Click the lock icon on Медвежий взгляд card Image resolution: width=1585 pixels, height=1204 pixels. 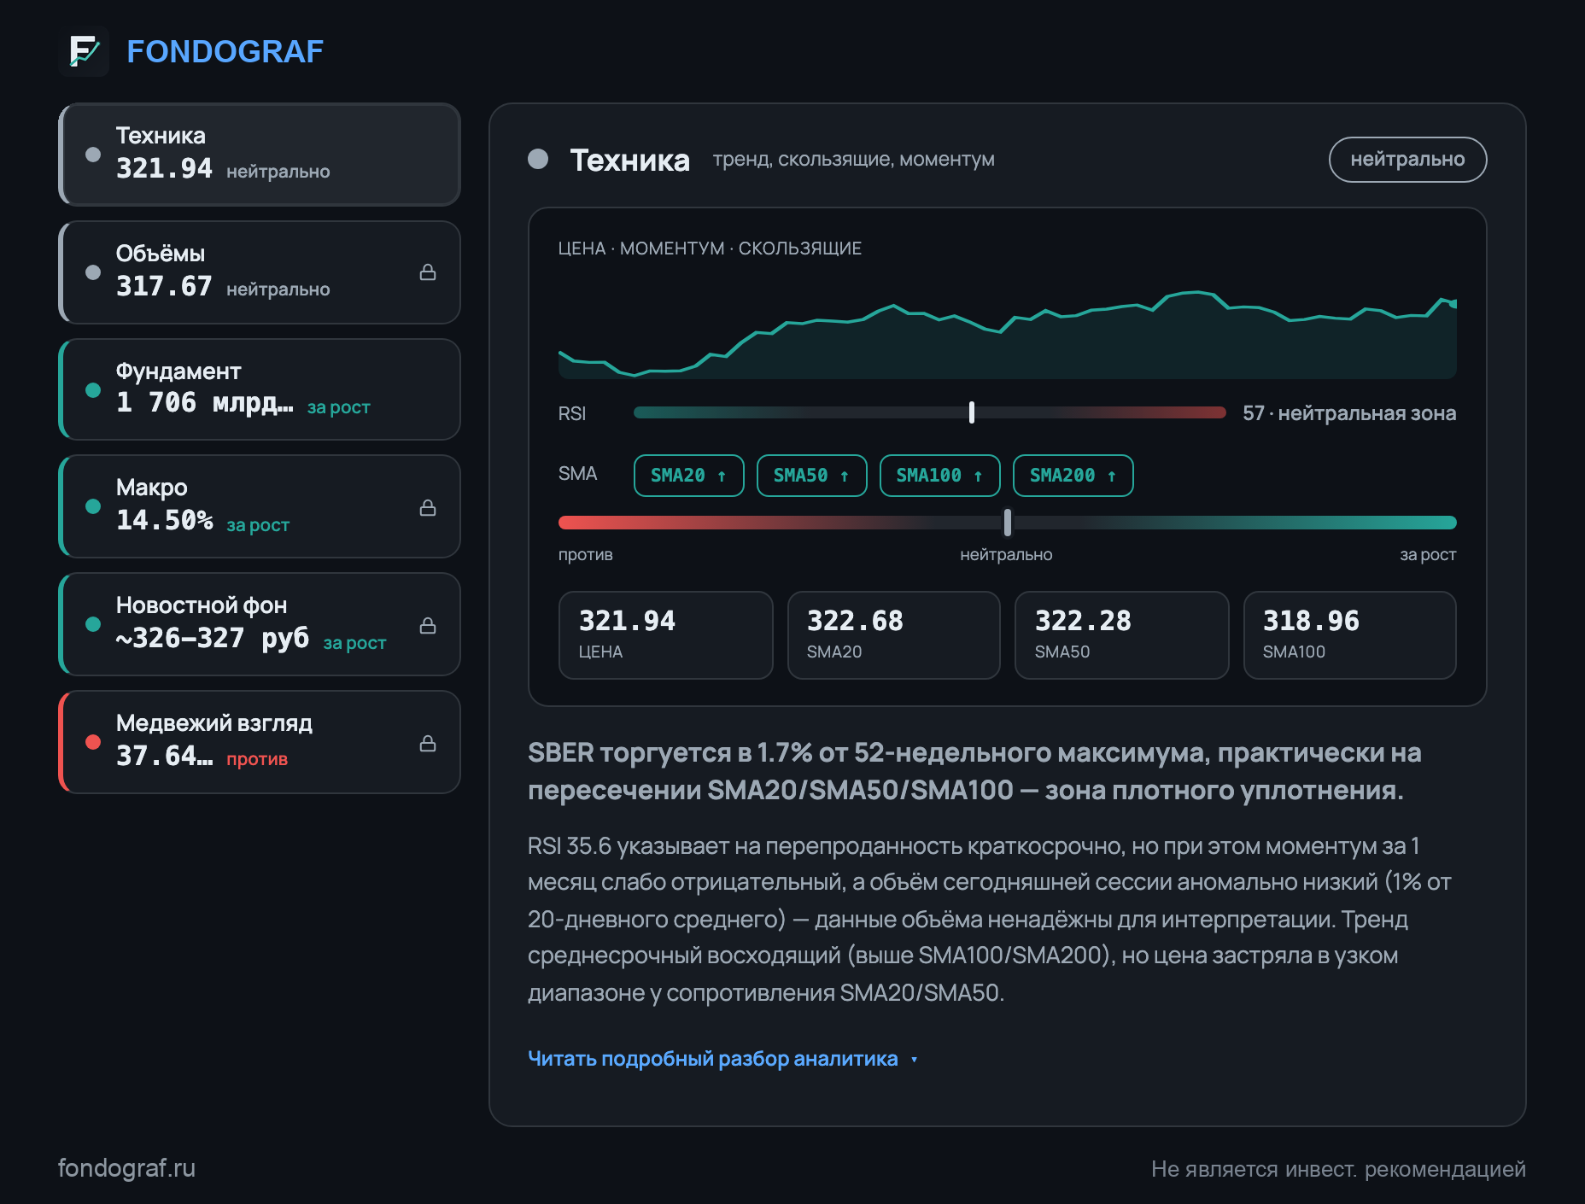(x=428, y=744)
